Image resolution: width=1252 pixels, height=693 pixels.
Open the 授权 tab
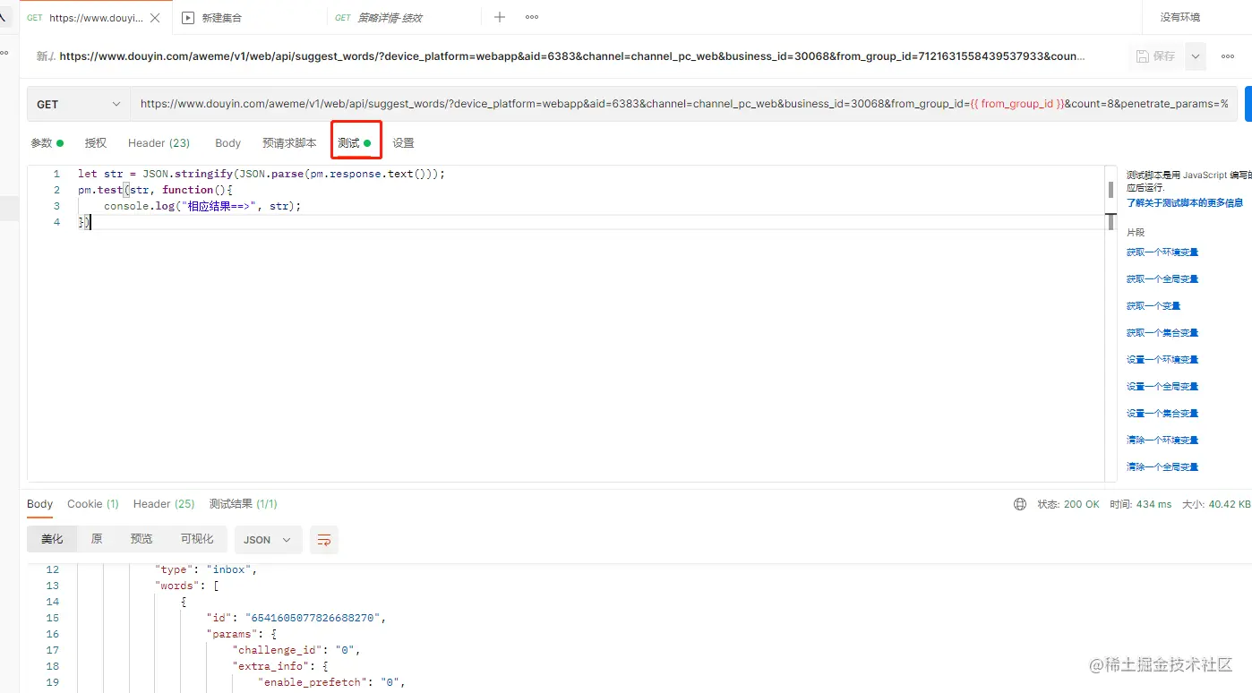(96, 143)
